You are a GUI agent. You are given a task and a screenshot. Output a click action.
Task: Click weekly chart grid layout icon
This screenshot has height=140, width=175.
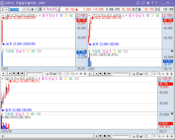133,74
